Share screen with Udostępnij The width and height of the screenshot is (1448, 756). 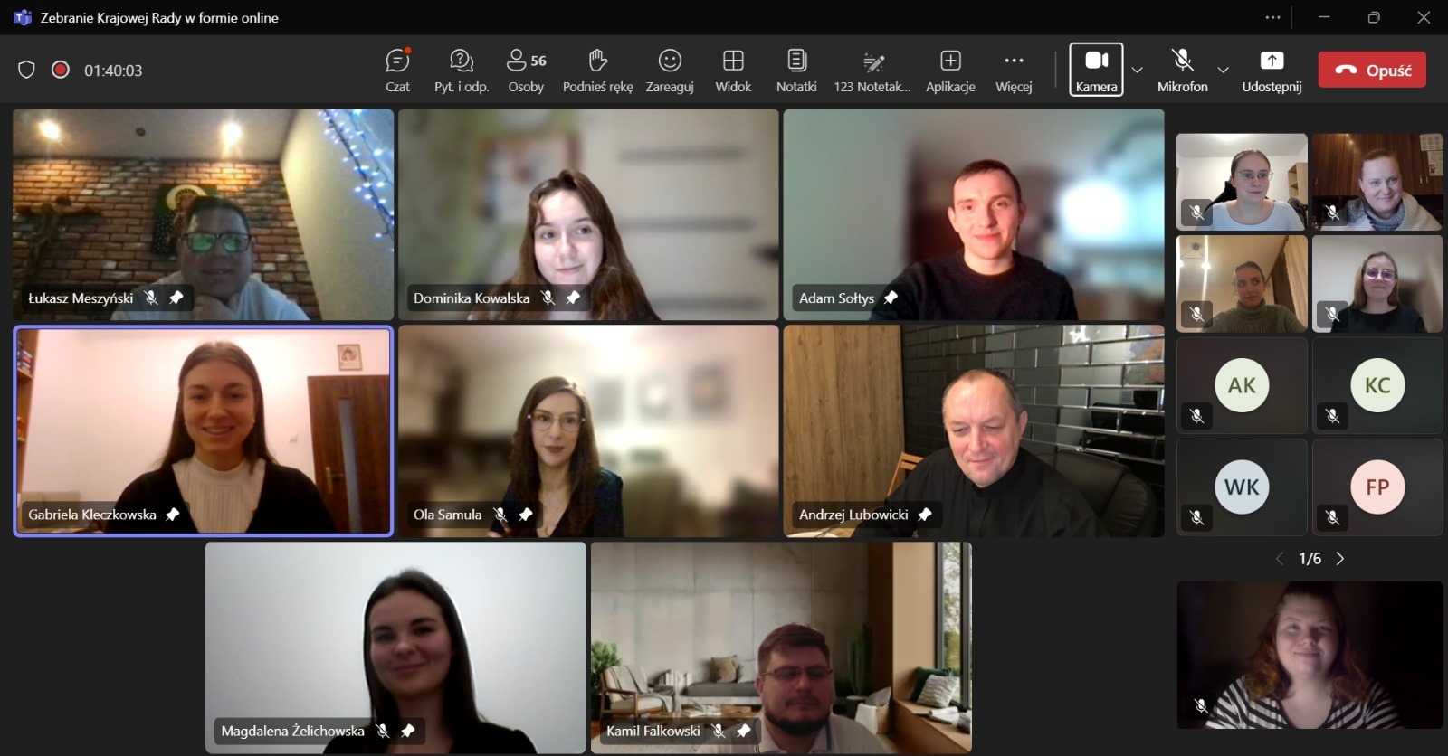click(1272, 71)
